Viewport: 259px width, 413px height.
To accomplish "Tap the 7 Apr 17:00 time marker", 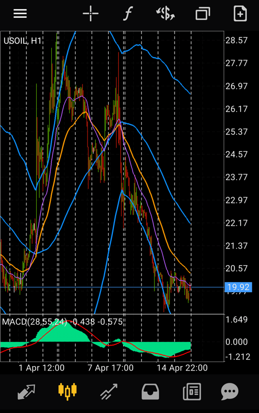I will coord(110,368).
